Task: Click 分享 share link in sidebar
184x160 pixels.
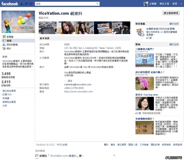Action: click(5, 106)
